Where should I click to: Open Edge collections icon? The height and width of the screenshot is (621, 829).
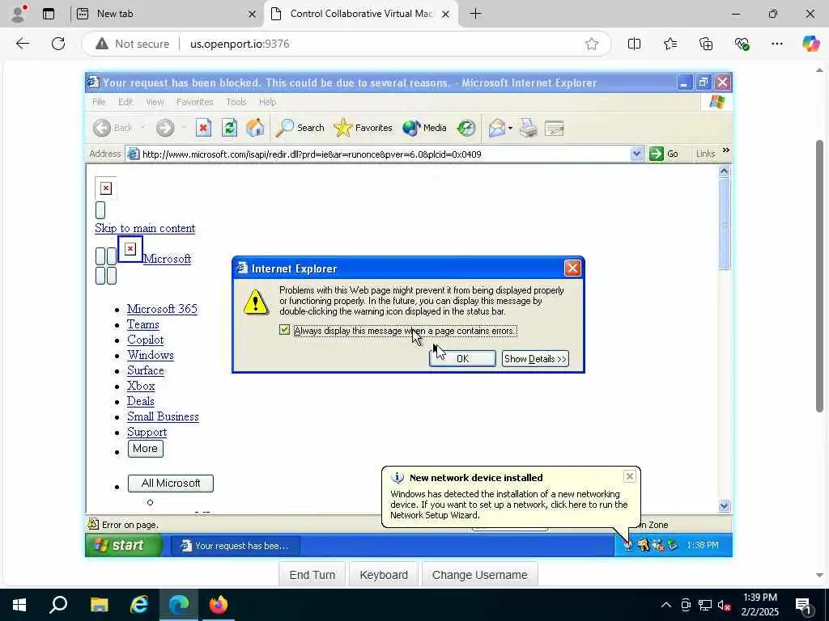tap(706, 44)
